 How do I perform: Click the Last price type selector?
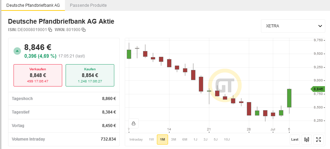[294, 139]
